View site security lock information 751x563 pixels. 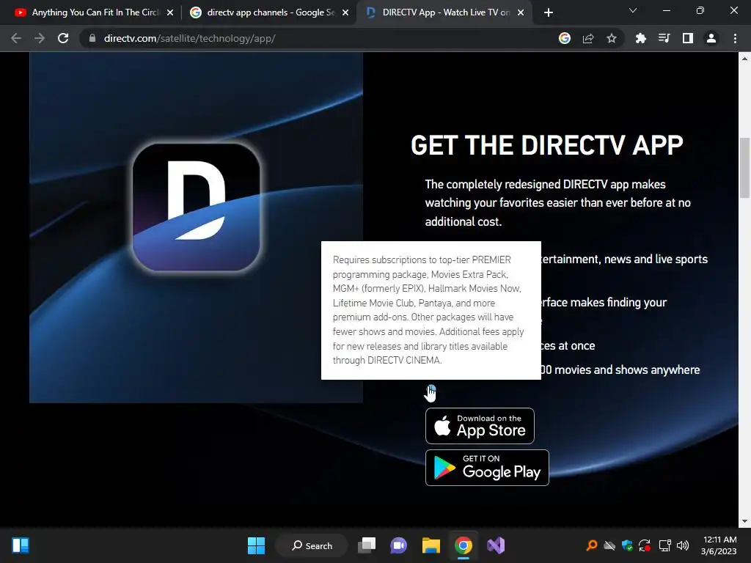tap(92, 38)
